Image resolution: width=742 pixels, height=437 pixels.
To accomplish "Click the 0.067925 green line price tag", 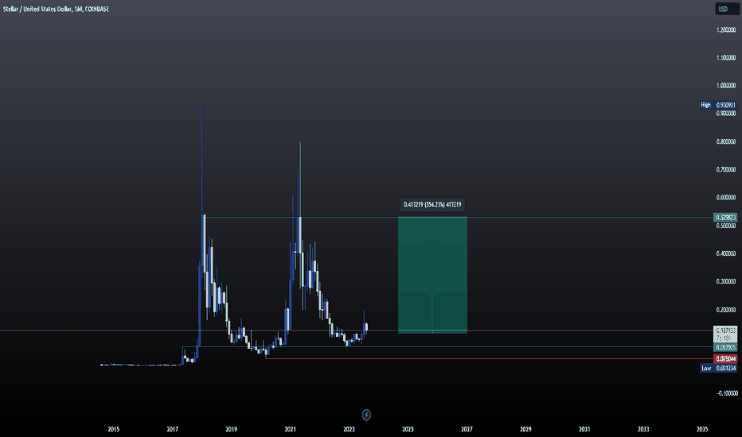I will point(725,347).
